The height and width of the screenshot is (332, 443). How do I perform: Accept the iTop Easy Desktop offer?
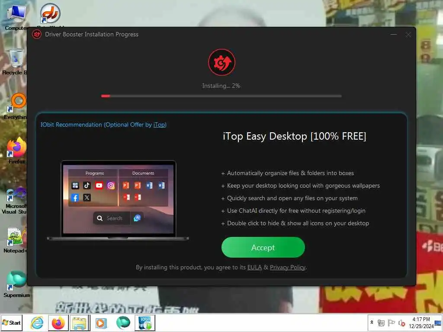263,247
